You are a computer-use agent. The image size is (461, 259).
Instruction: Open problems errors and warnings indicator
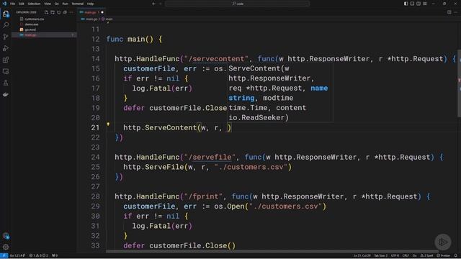pos(38,256)
